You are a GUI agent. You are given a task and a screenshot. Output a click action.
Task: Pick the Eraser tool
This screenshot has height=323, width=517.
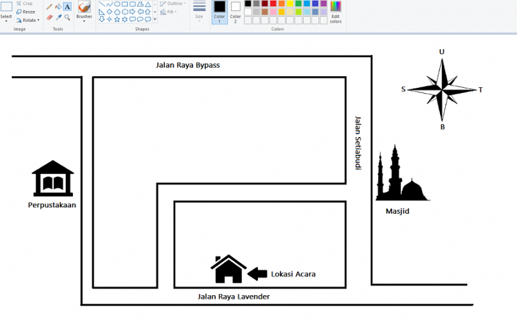click(x=50, y=17)
